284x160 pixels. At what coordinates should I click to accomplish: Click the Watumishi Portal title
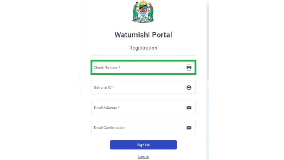coord(143,35)
